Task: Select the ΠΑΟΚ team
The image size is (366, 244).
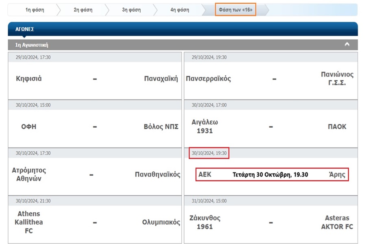Action: (x=337, y=126)
